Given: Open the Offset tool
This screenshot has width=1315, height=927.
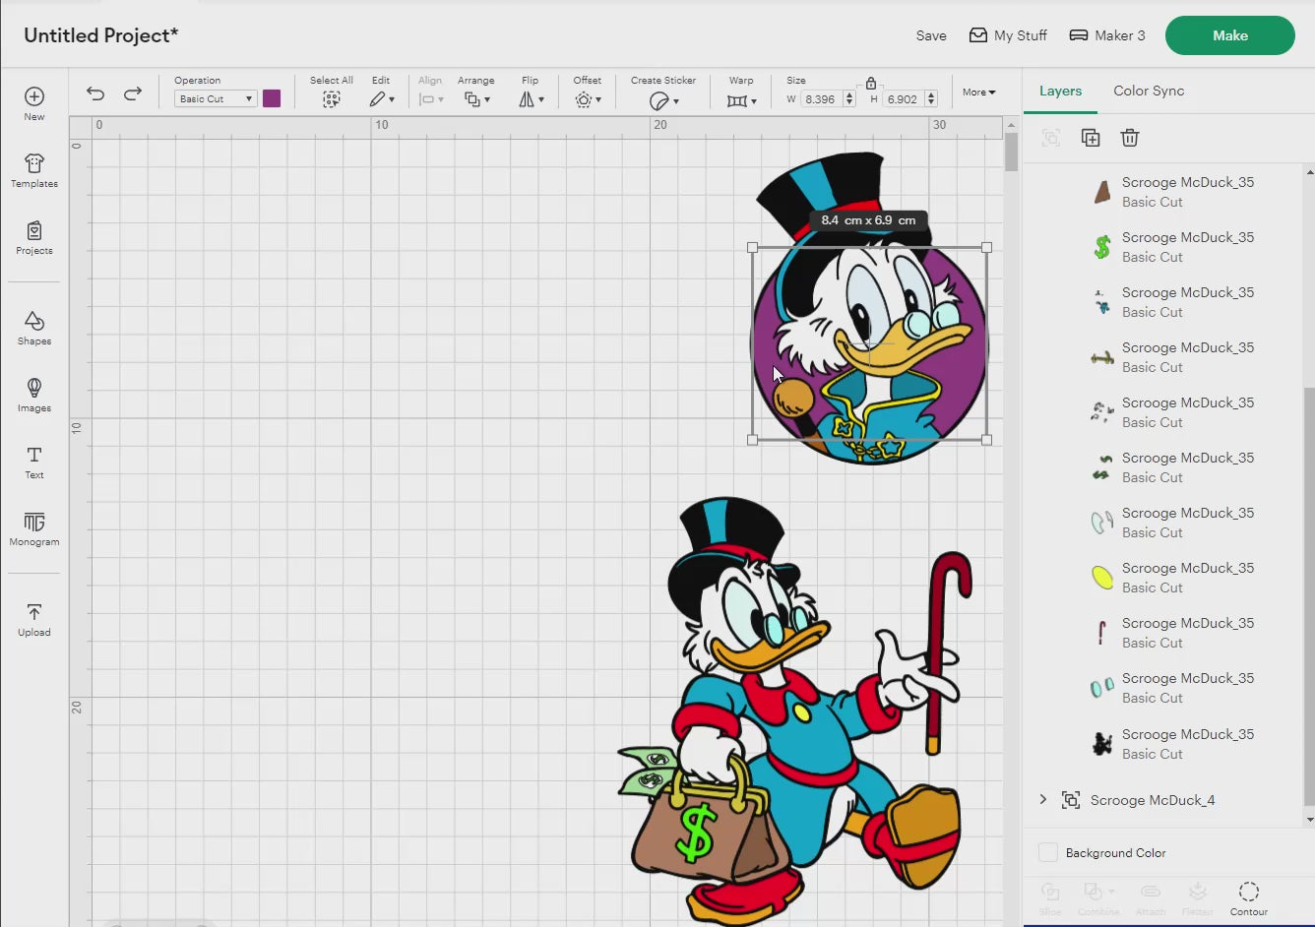Looking at the screenshot, I should pos(588,99).
